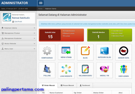Click the Aksi column header
This screenshot has height=94, width=135.
[121, 93]
